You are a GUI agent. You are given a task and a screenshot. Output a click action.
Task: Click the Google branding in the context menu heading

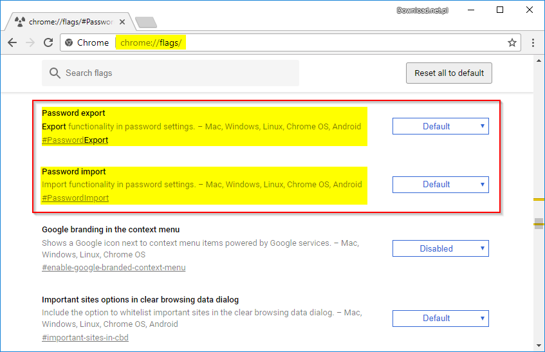pos(111,230)
